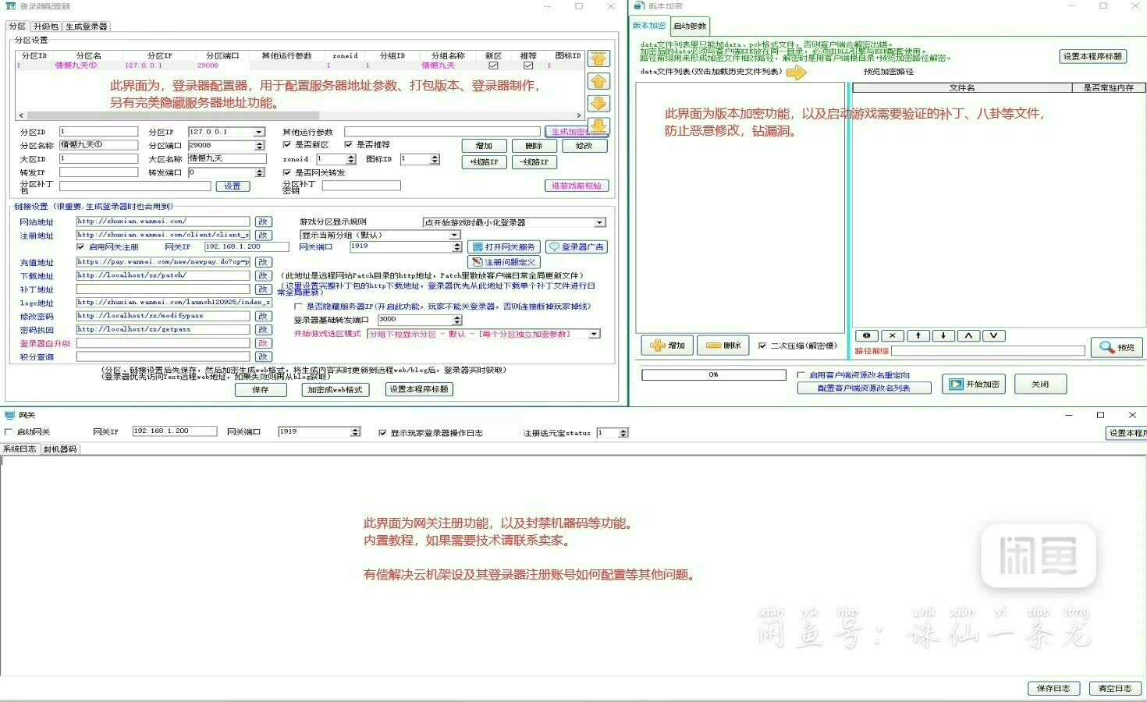Move partition down one row with third arrow icon
Viewport: 1147px width, 702px height.
(x=598, y=103)
